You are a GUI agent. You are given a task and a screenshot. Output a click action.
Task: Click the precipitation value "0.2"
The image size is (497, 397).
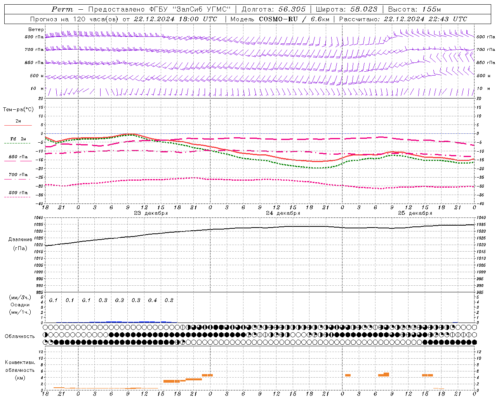pos(169,300)
